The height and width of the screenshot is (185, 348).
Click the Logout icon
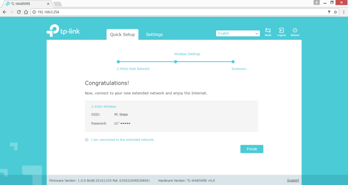point(282,32)
